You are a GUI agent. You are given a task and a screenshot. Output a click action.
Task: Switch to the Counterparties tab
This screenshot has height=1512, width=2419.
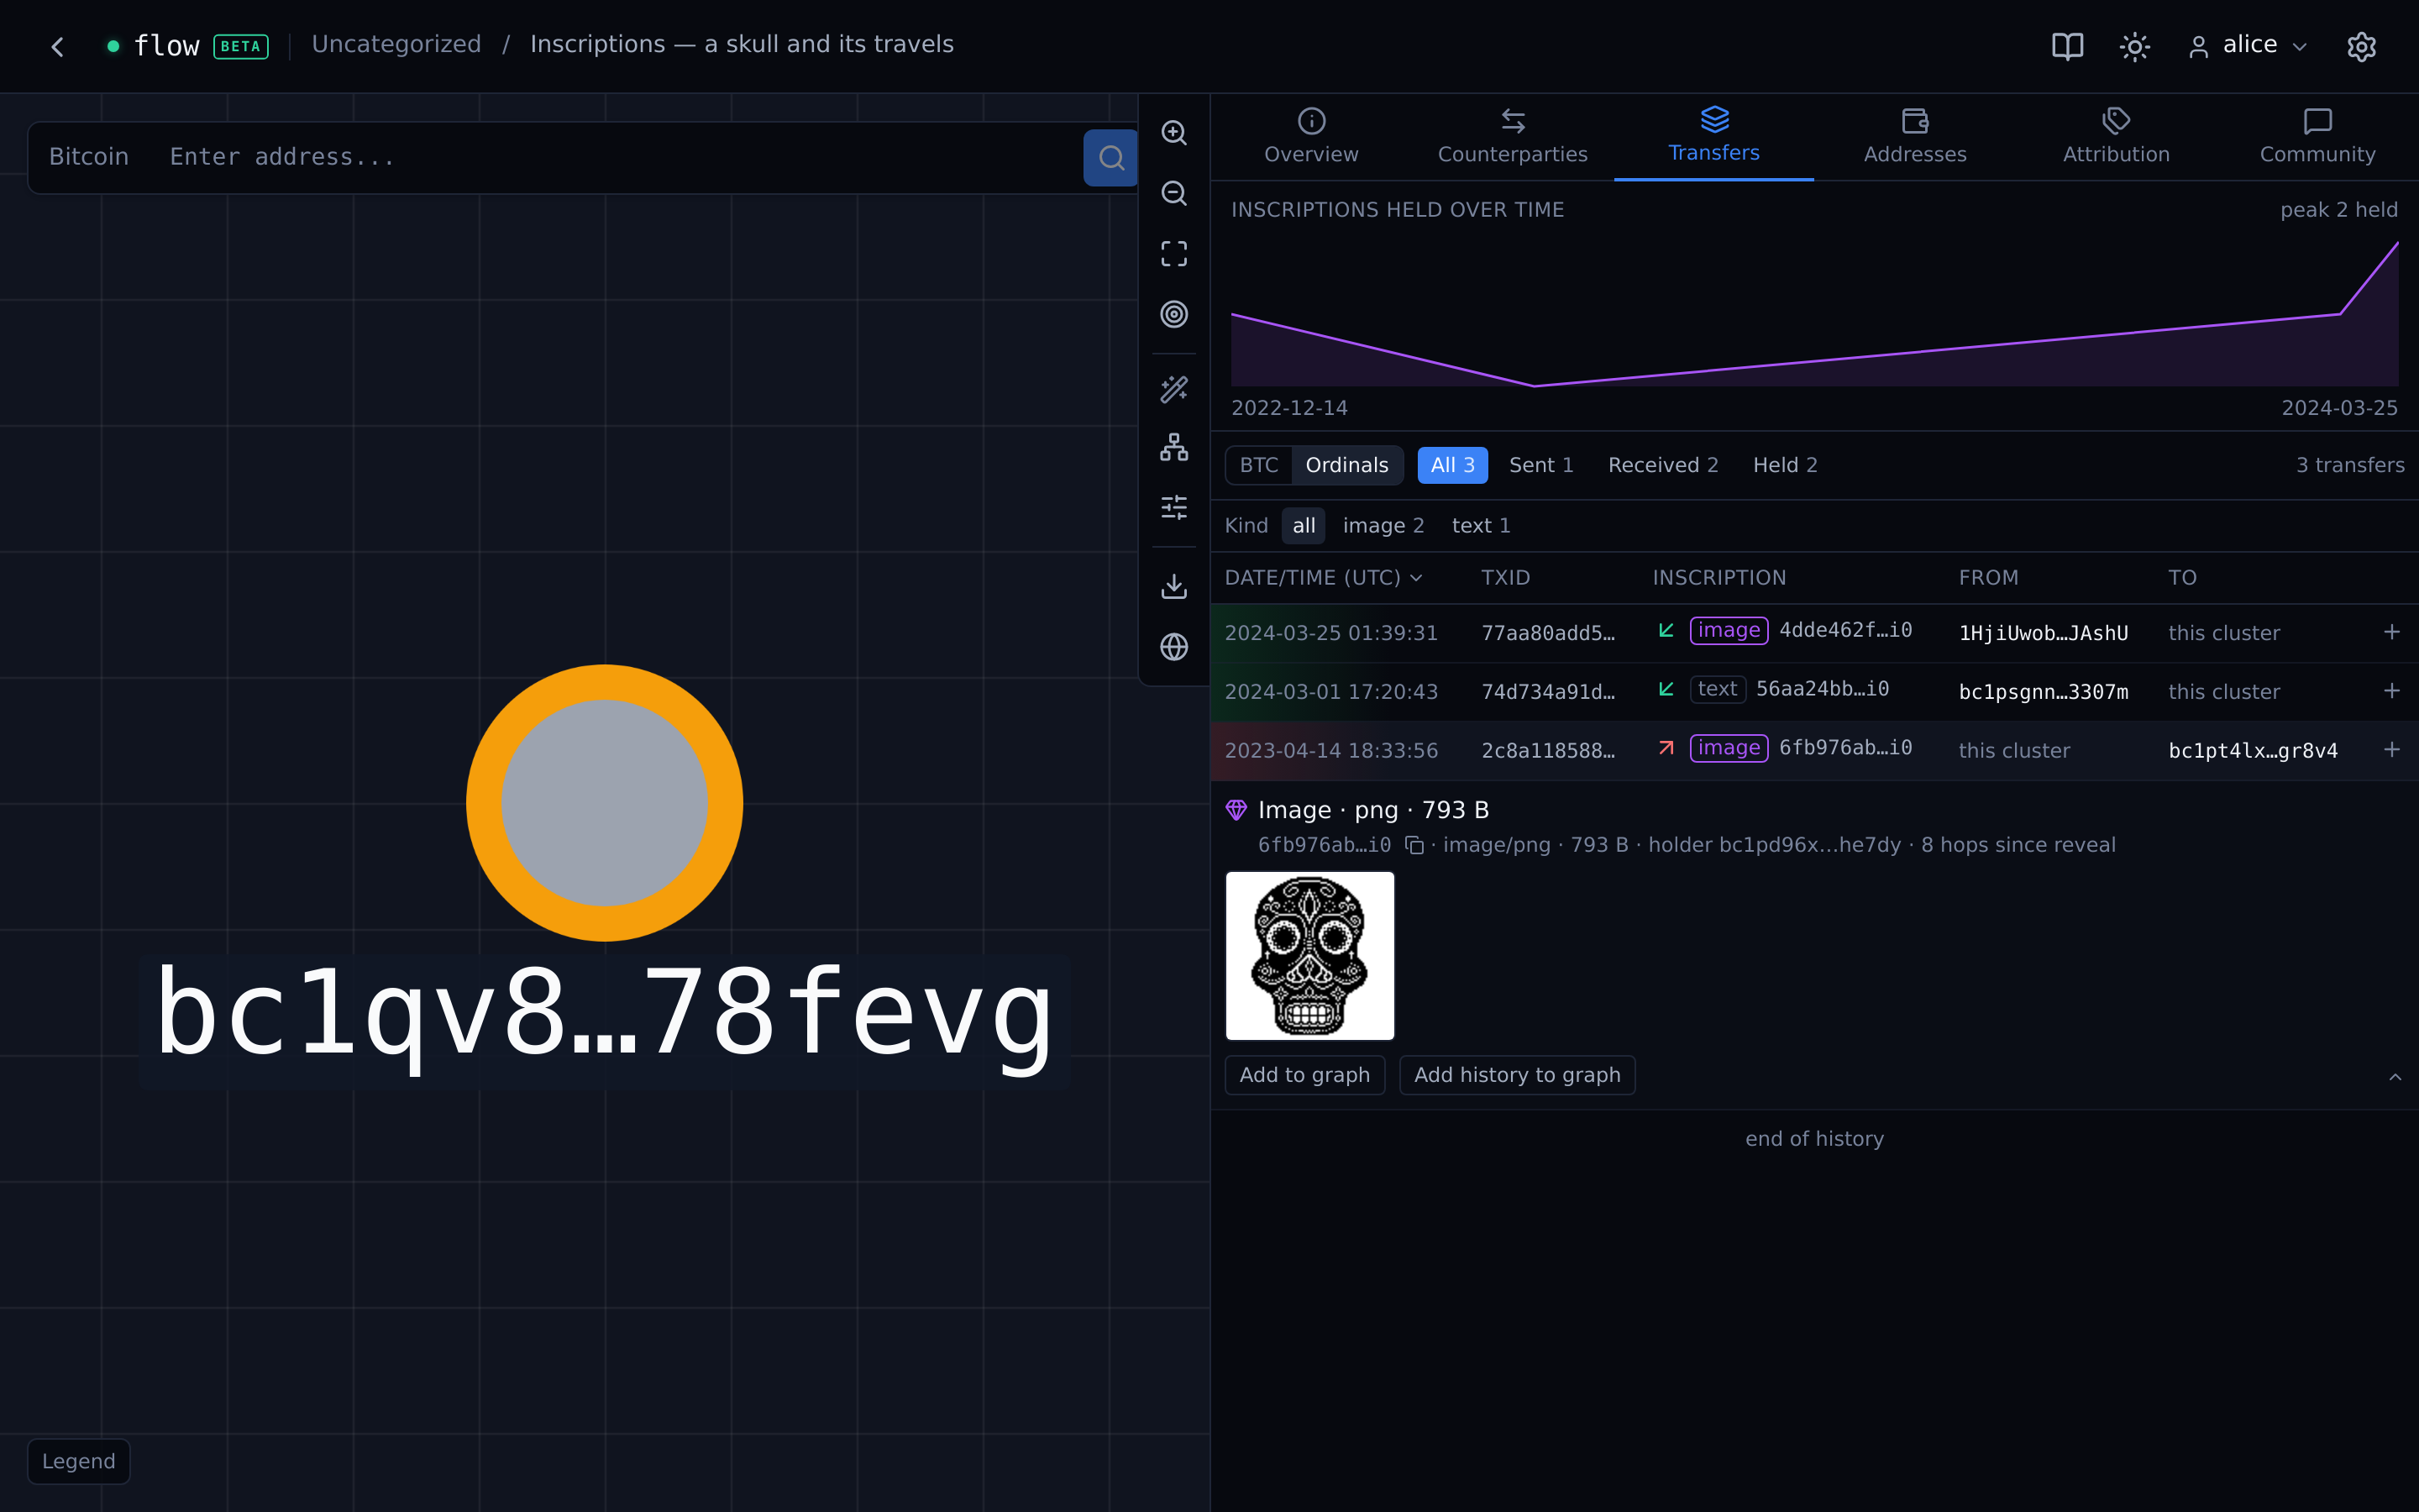click(x=1513, y=137)
